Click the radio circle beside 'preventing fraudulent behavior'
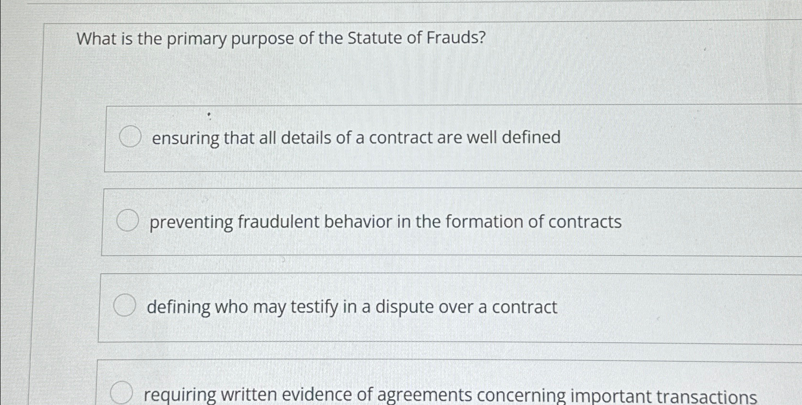Image resolution: width=802 pixels, height=405 pixels. [127, 220]
